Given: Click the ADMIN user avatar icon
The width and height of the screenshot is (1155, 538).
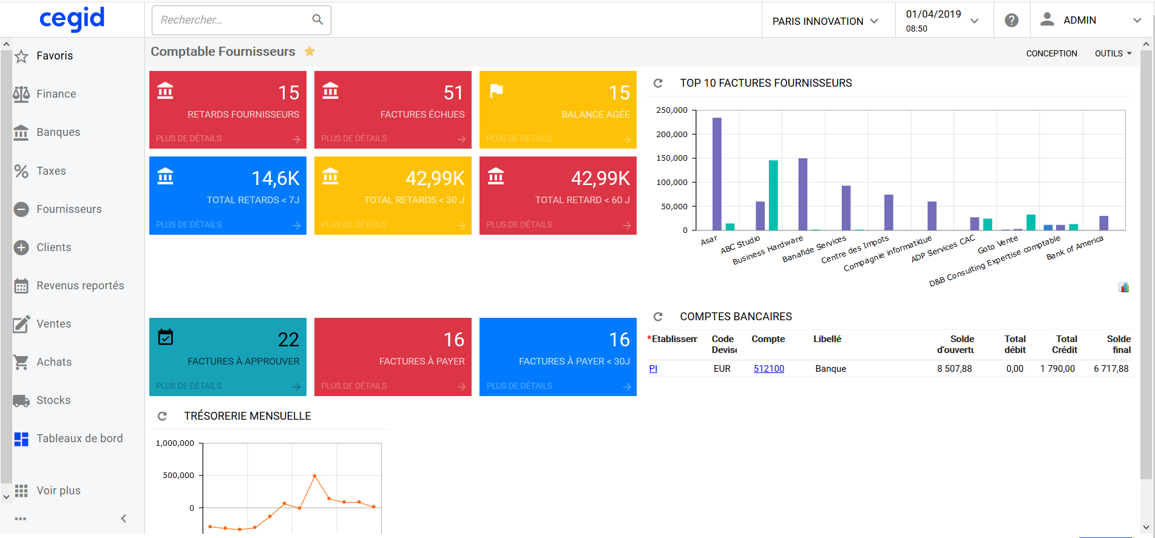Looking at the screenshot, I should [1047, 20].
